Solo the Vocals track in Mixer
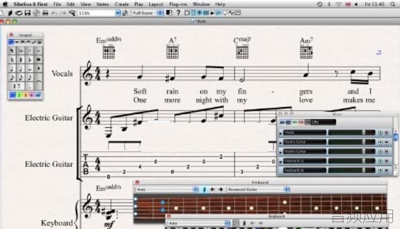Screen dimensions: 400x229 click(x=381, y=133)
